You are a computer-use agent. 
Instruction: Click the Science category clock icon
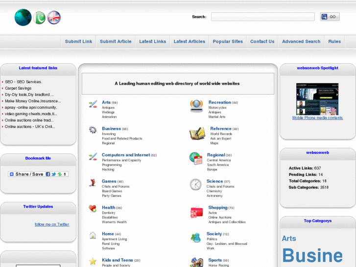point(195,184)
